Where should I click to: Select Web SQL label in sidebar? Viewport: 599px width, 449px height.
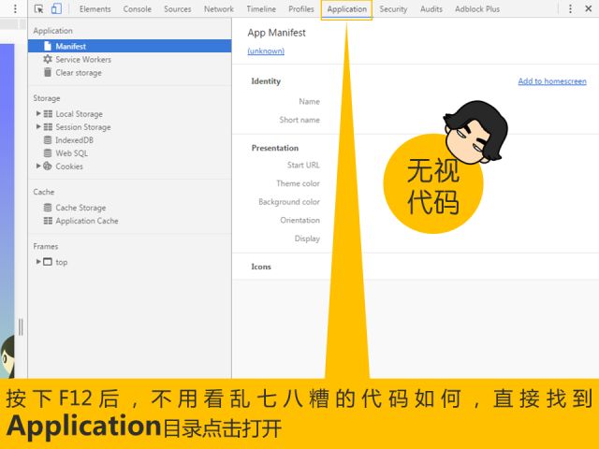72,153
